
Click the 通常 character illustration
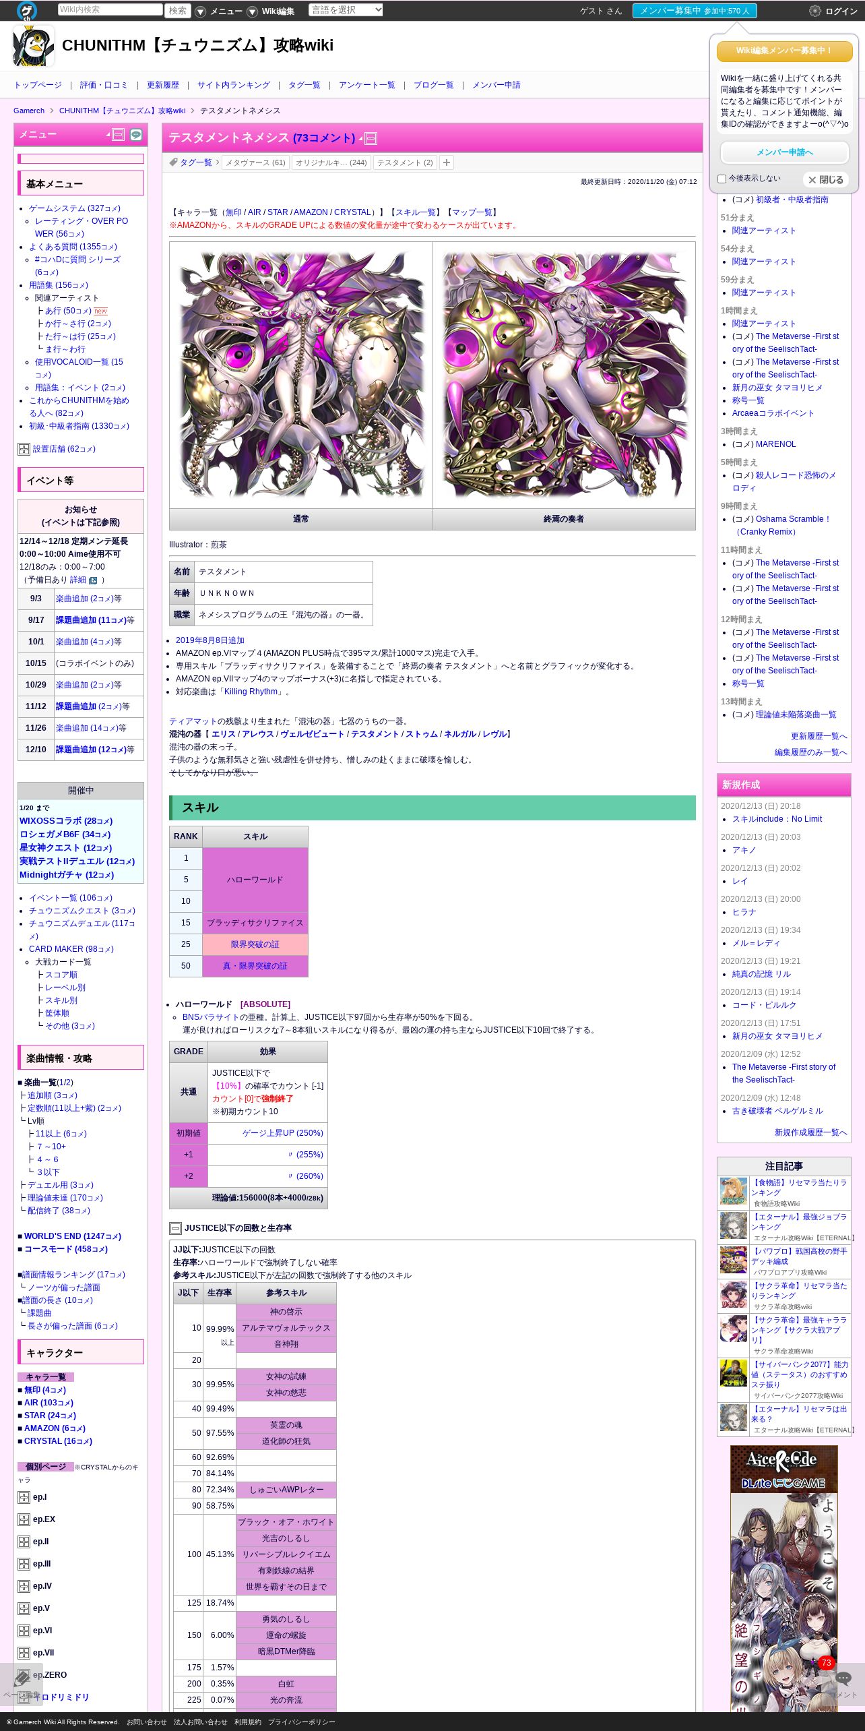(300, 375)
